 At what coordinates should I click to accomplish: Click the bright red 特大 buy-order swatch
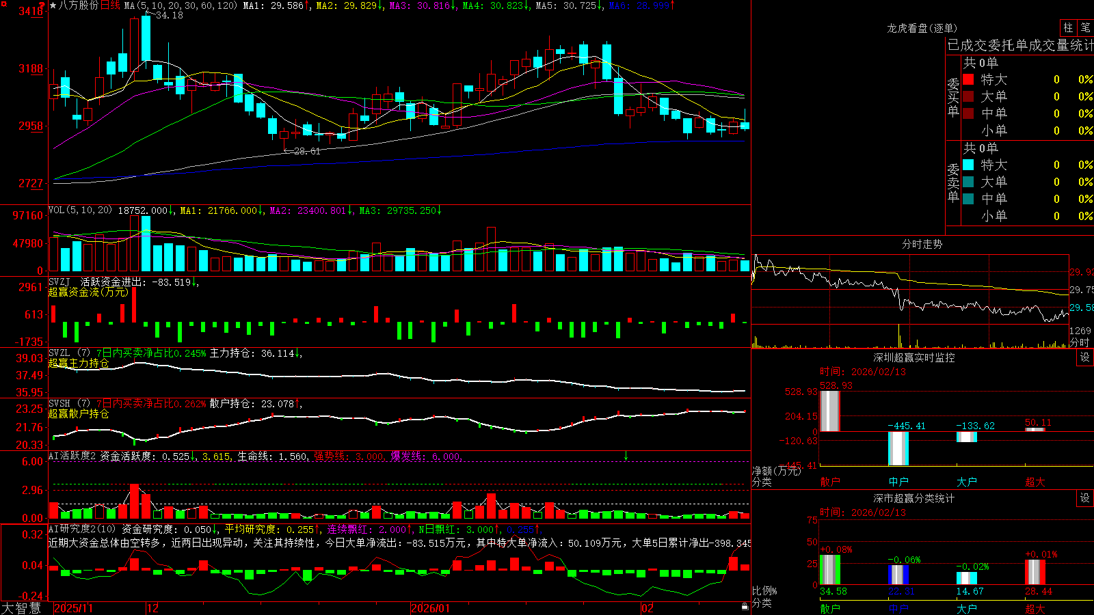968,79
